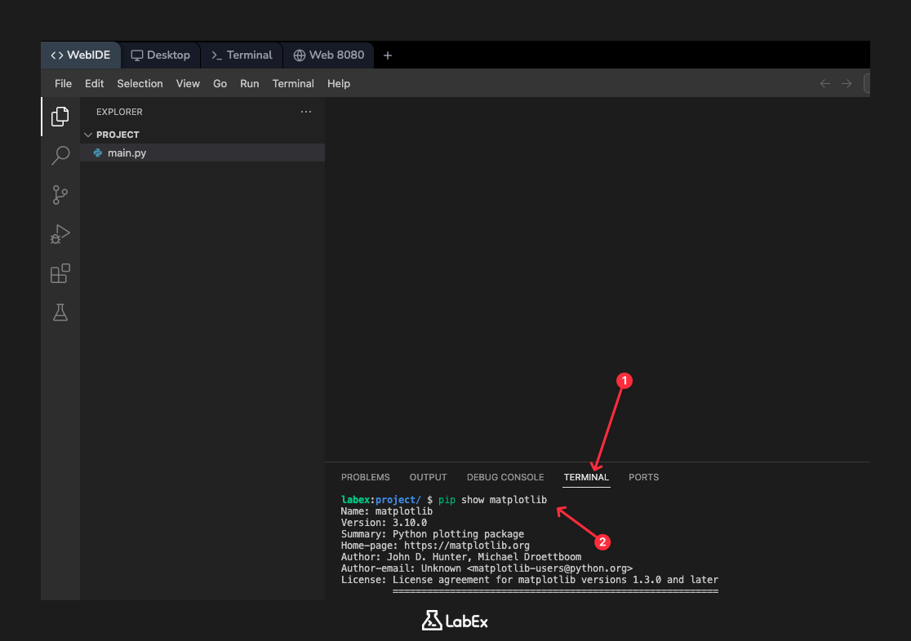
Task: Open the Terminal menu
Action: (293, 83)
